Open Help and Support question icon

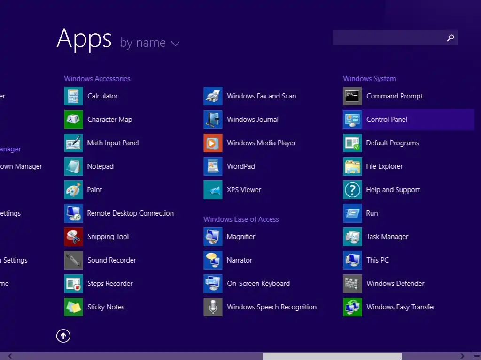(x=352, y=190)
